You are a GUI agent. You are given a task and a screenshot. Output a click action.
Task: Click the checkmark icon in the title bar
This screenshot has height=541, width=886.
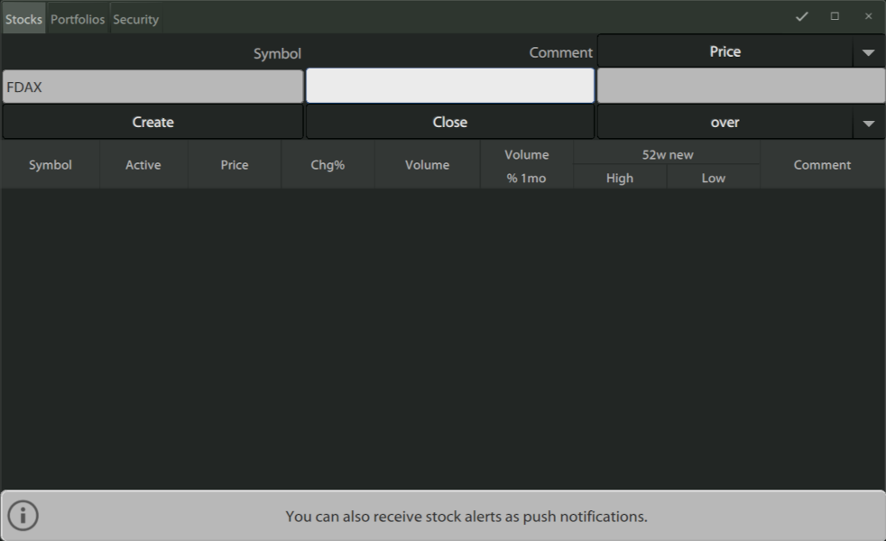coord(801,17)
